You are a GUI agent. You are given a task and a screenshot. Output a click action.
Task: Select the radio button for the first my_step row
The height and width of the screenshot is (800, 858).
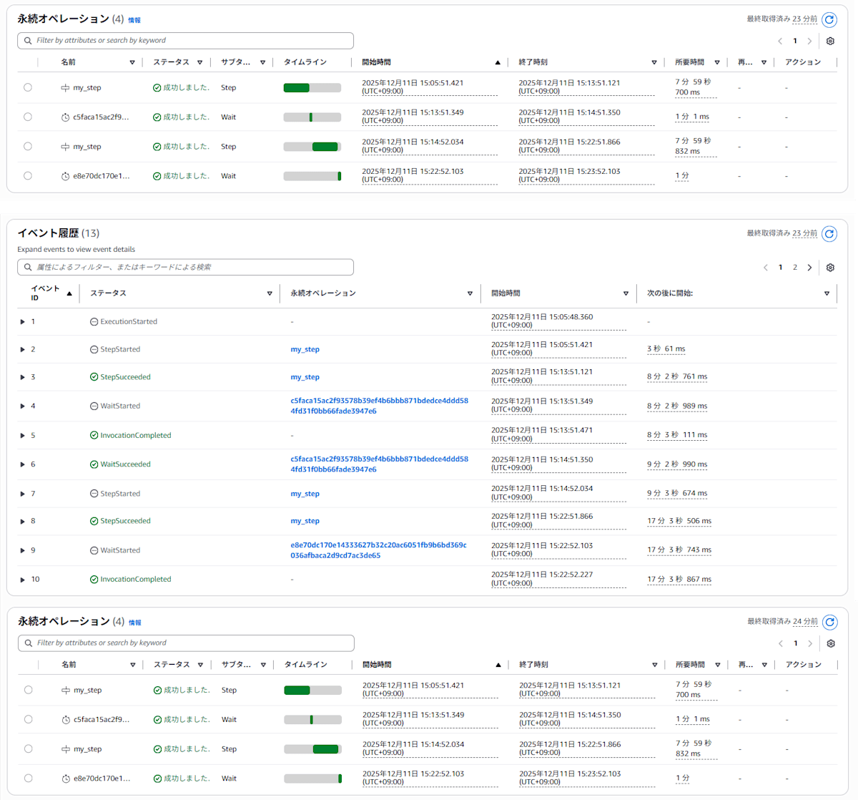click(x=27, y=87)
